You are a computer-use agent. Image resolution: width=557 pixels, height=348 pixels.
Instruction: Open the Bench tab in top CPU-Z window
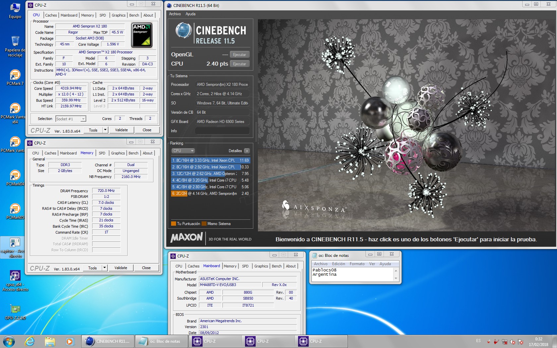pos(134,15)
